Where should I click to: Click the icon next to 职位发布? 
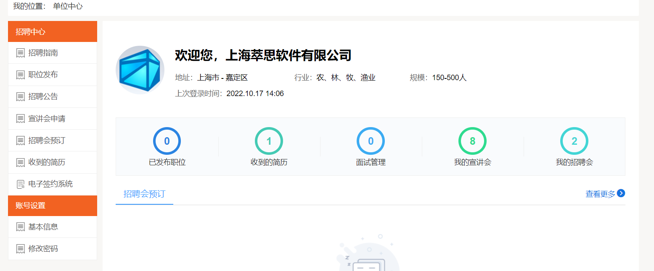coord(20,75)
